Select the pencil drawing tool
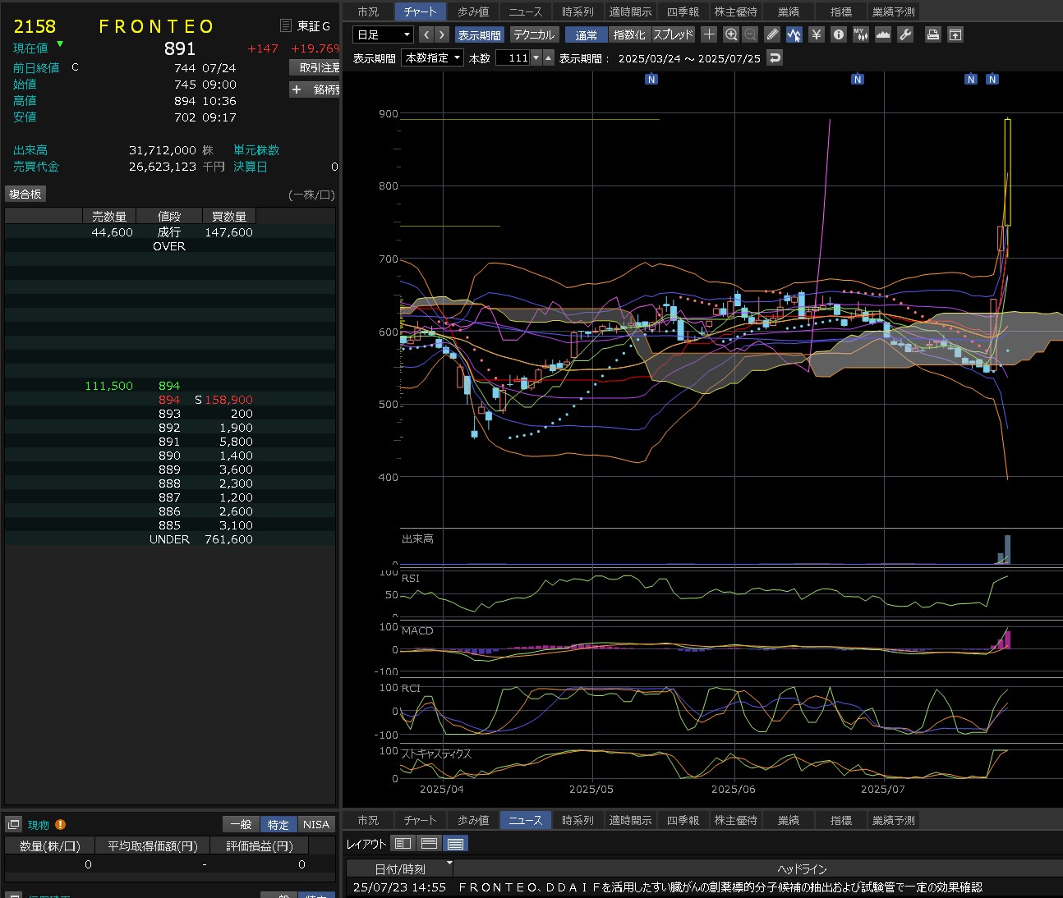Image resolution: width=1063 pixels, height=898 pixels. point(772,34)
